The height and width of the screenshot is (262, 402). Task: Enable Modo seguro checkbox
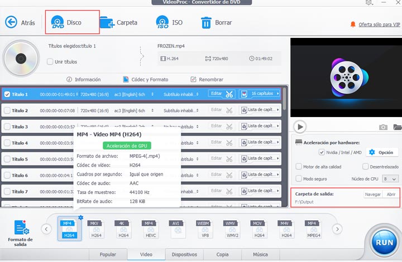[299, 178]
